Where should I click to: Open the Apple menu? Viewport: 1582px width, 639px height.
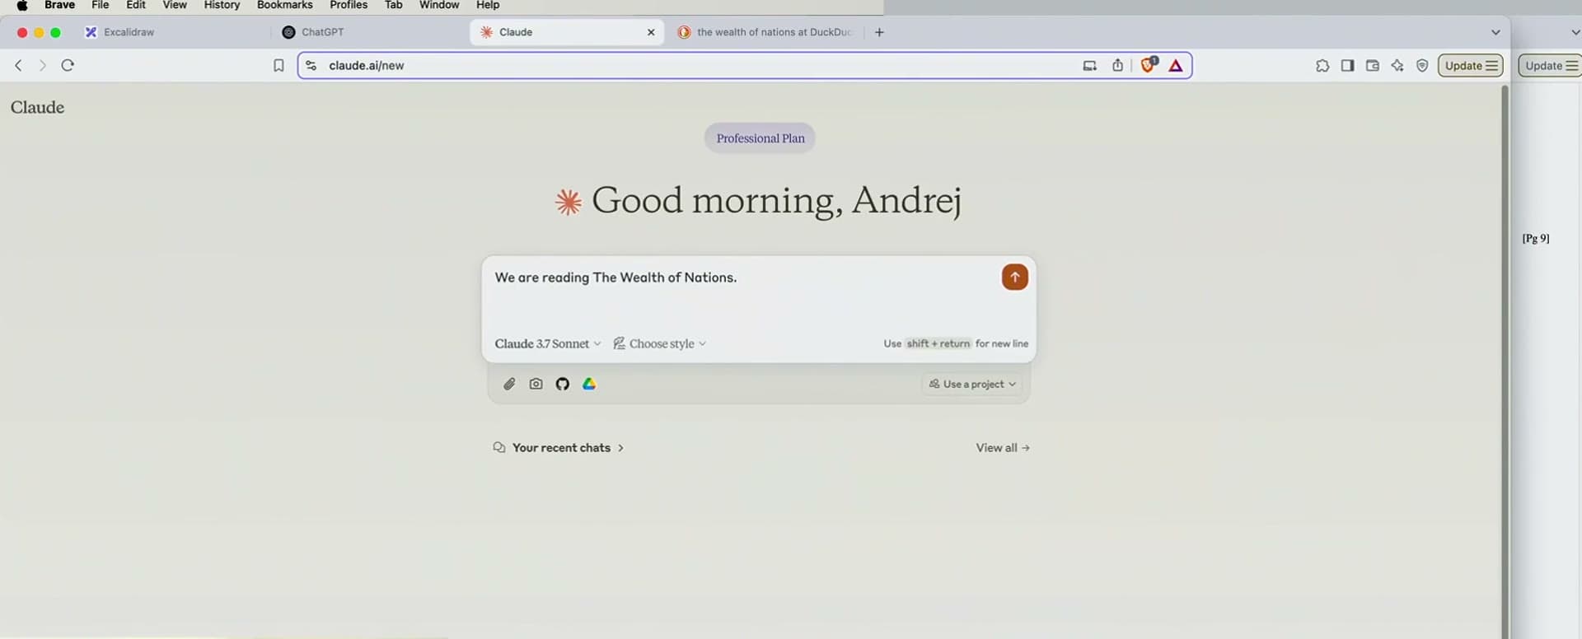[x=22, y=6]
